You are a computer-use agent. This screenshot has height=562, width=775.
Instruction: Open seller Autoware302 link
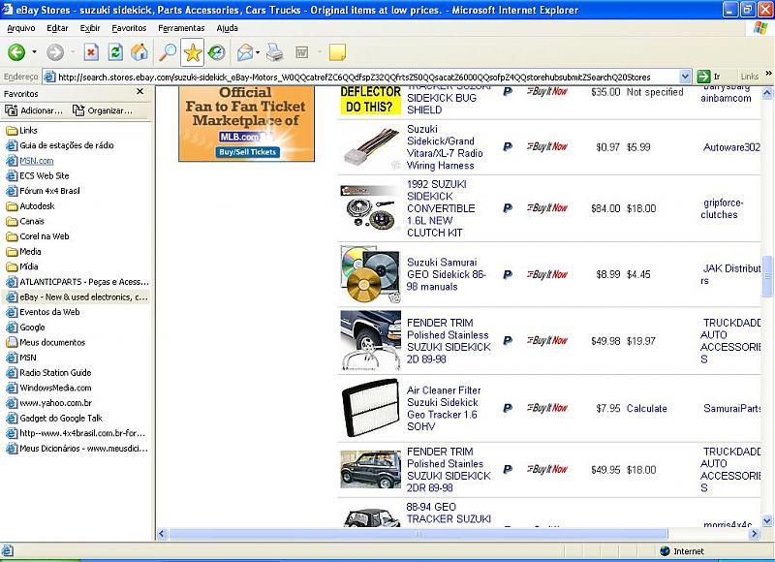pos(731,147)
